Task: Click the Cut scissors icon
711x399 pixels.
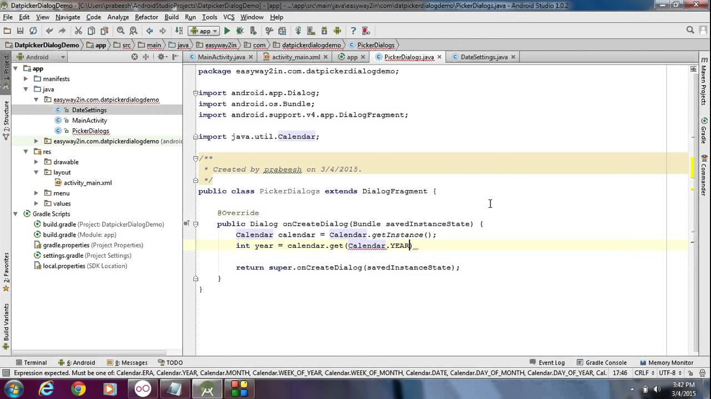Action: point(78,31)
